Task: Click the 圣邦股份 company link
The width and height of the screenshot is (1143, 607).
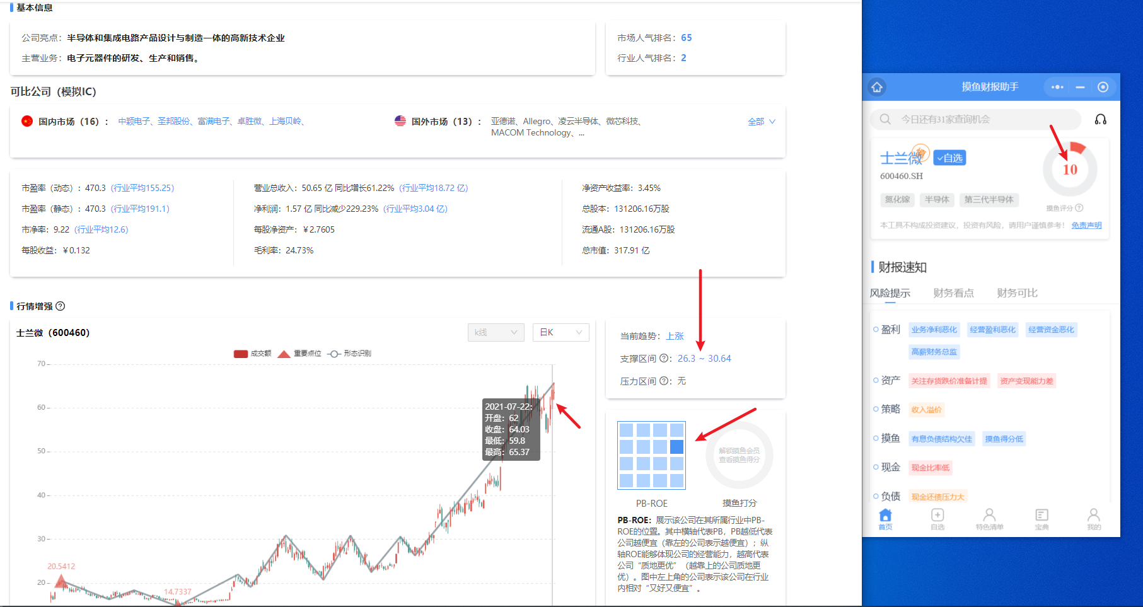Action: [173, 121]
